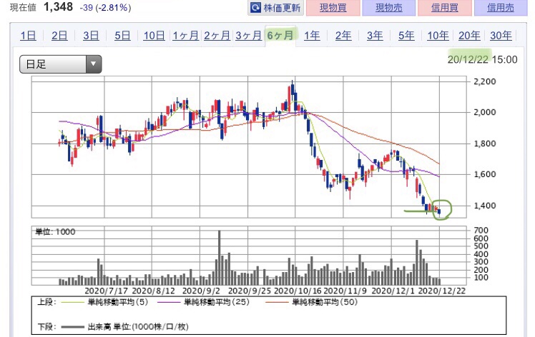The height and width of the screenshot is (337, 535).
Task: Click the 単純移動平均(50) orange legend line
Action: click(277, 302)
